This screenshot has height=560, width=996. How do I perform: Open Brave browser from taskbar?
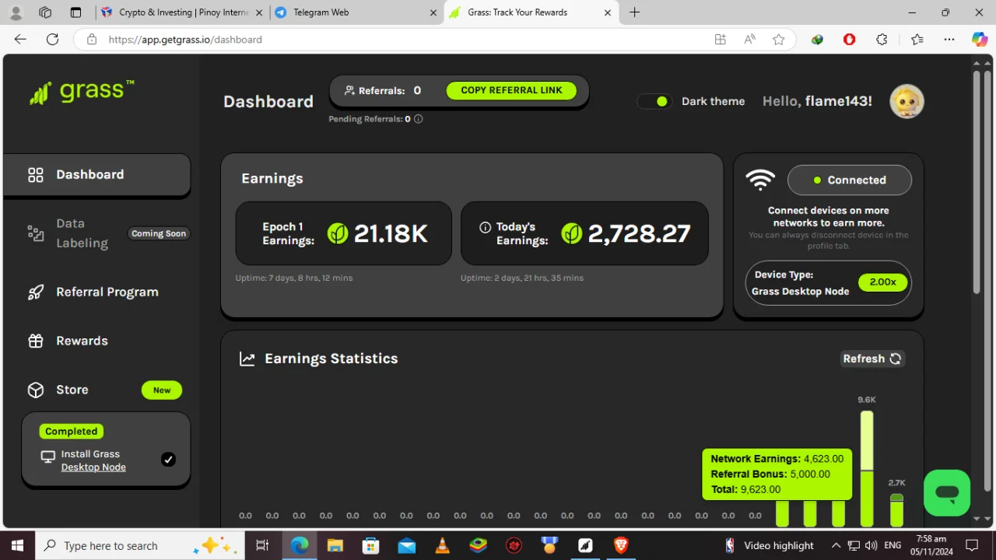click(621, 546)
